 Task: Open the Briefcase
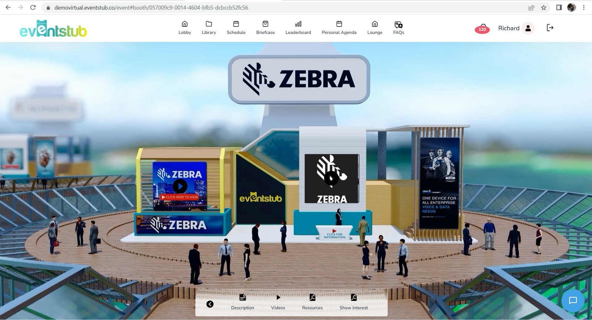pos(265,28)
